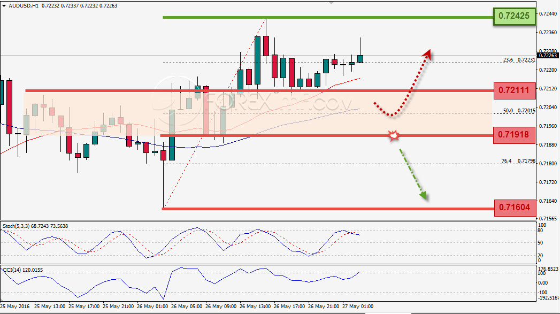Image resolution: width=560 pixels, height=314 pixels.
Task: Click the red 0.71604 price label
Action: (515, 208)
